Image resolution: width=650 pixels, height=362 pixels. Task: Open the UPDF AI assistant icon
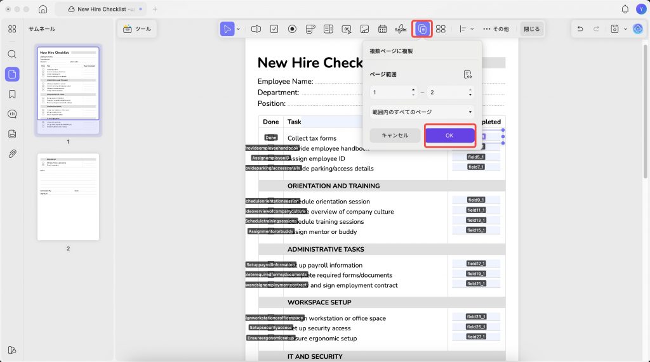point(637,29)
